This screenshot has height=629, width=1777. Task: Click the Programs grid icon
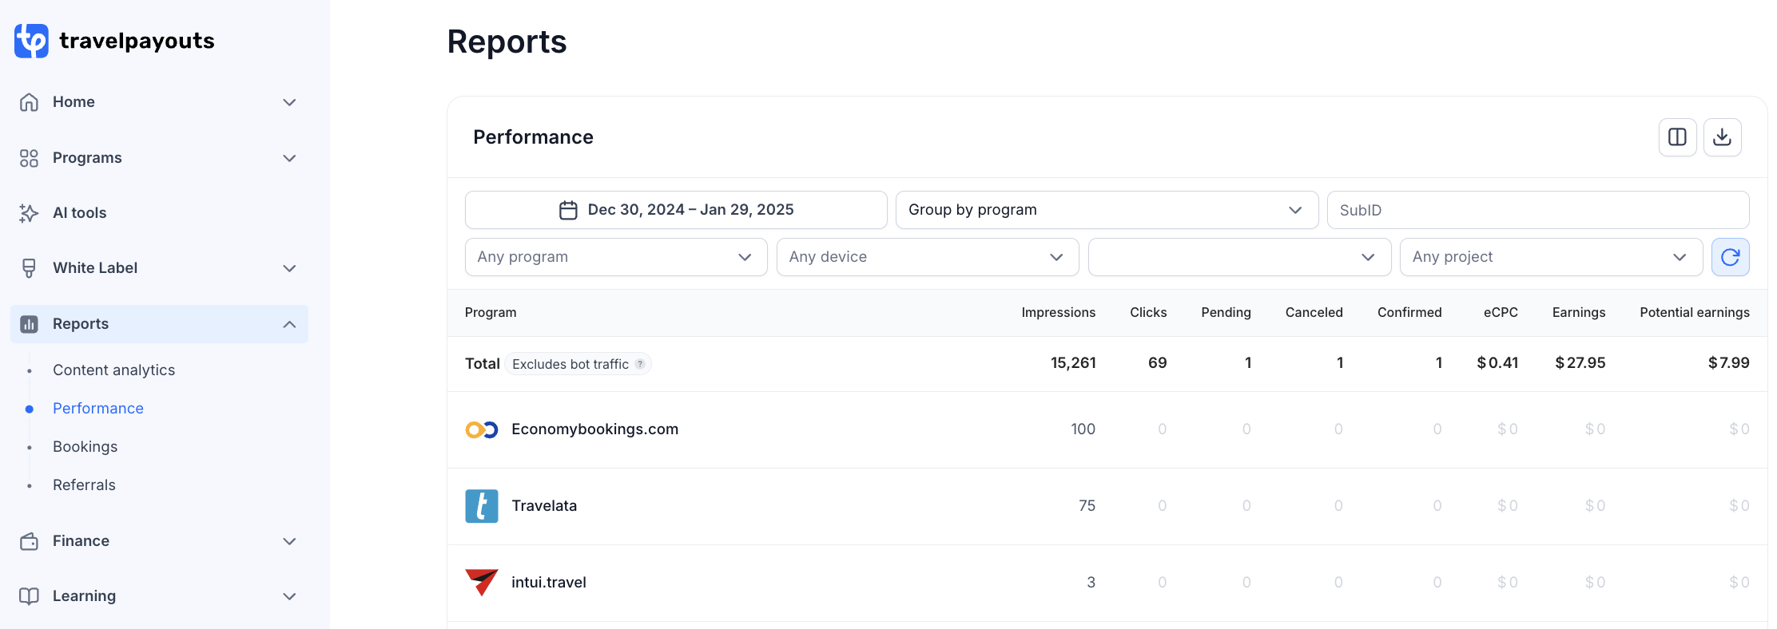click(x=29, y=158)
